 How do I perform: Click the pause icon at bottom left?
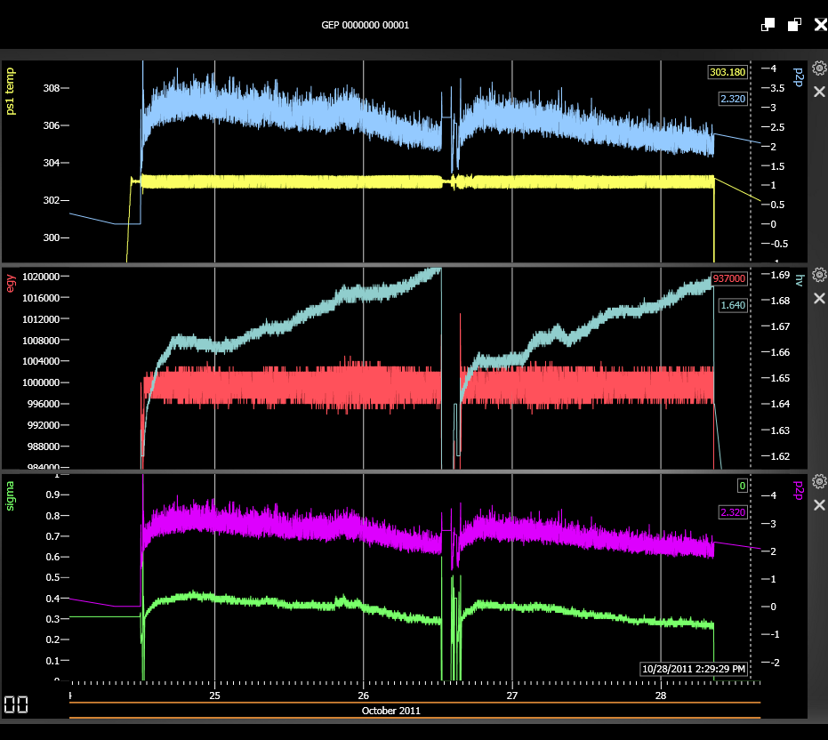tap(16, 704)
